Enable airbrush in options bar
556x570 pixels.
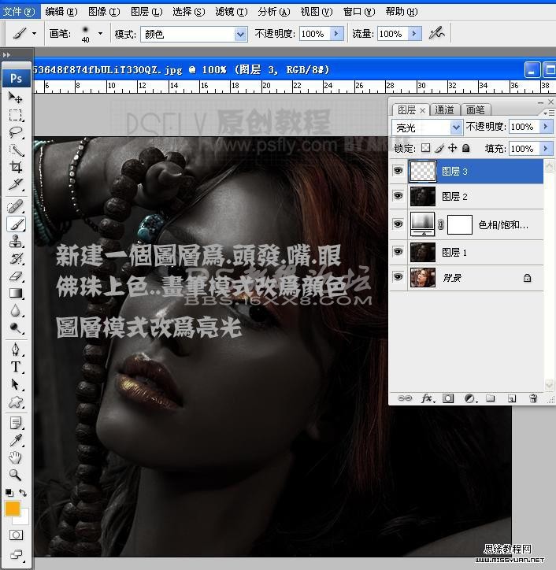437,34
